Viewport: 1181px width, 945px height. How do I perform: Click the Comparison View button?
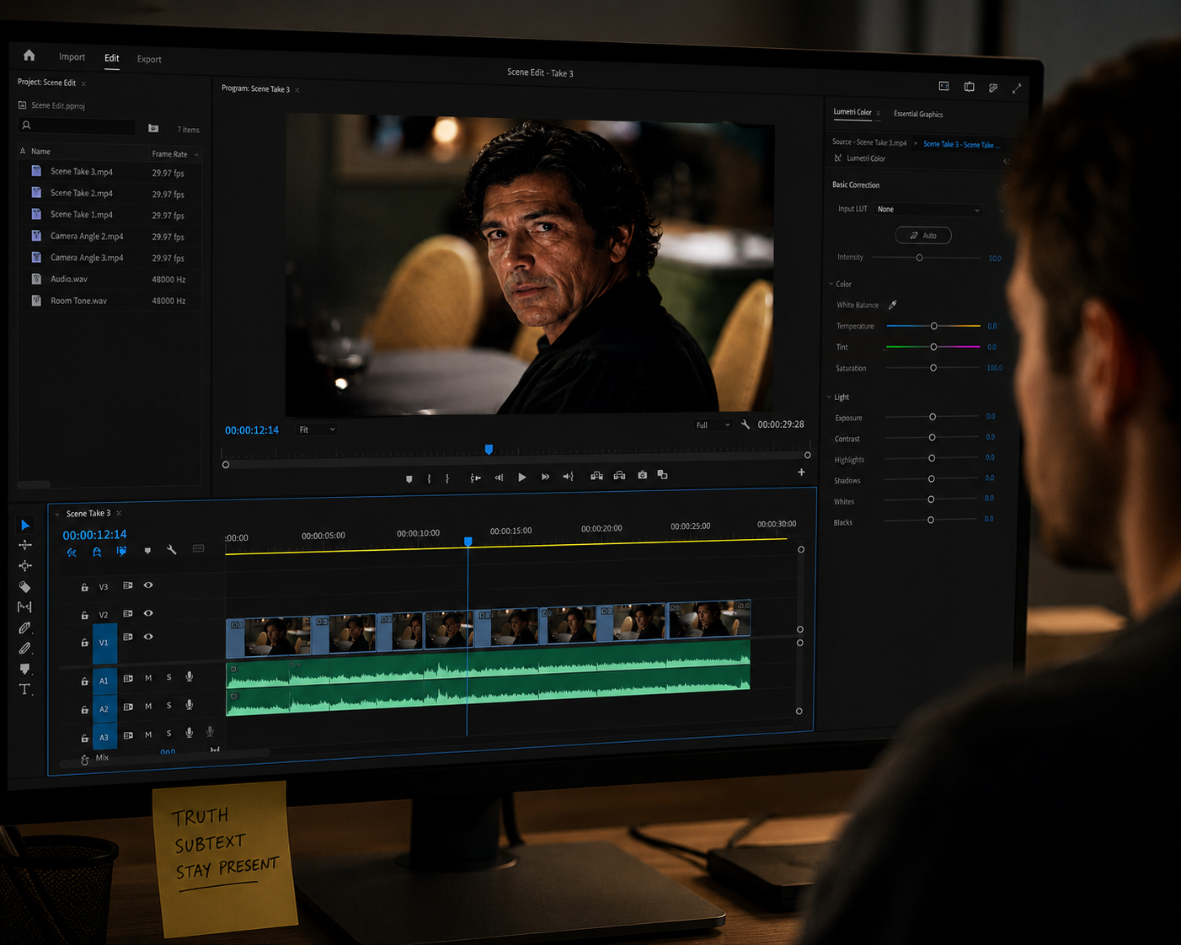tap(663, 475)
